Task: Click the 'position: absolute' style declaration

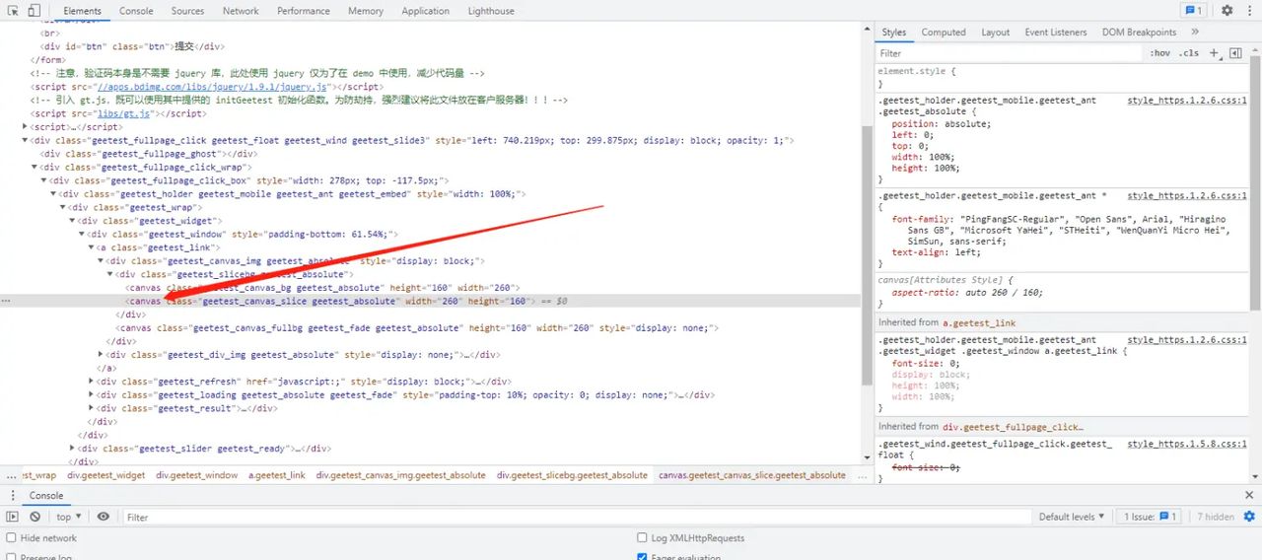Action: (942, 124)
